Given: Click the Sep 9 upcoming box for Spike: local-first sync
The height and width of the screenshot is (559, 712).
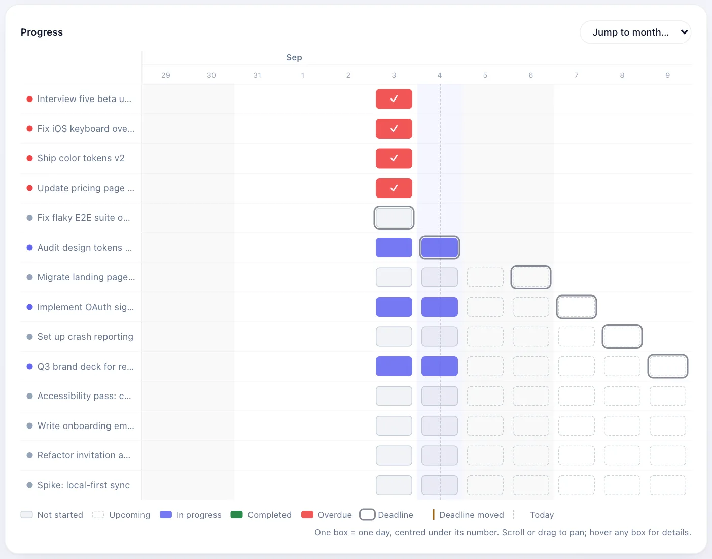Looking at the screenshot, I should tap(668, 485).
